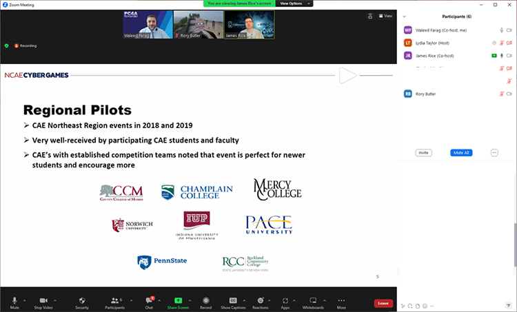The width and height of the screenshot is (517, 312).
Task: Click the red Recording indicator
Action: (26, 45)
